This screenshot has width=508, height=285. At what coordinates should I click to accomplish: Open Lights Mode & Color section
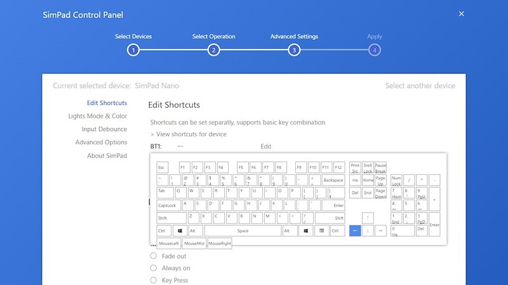98,116
